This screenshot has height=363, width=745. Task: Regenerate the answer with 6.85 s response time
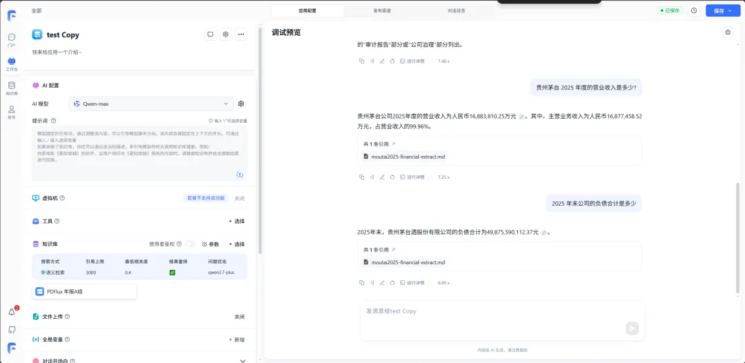coord(393,283)
